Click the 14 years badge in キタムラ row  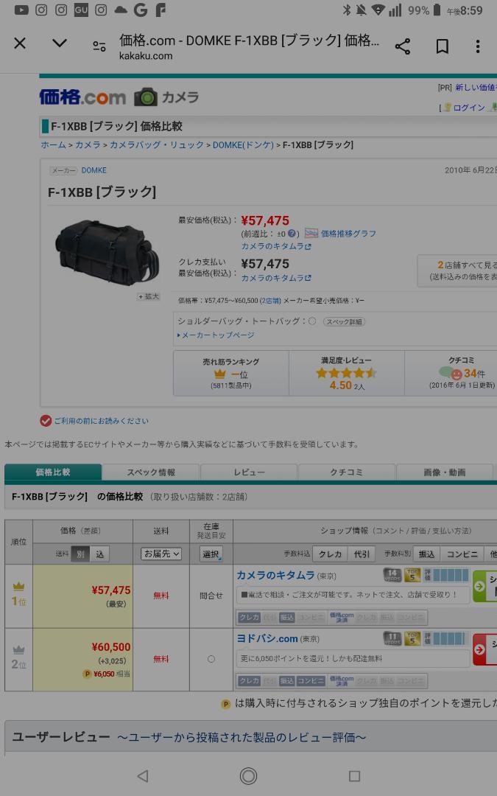(392, 575)
